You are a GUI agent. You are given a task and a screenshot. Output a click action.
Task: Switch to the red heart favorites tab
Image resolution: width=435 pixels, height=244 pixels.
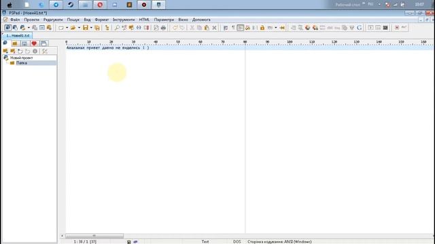coord(34,43)
